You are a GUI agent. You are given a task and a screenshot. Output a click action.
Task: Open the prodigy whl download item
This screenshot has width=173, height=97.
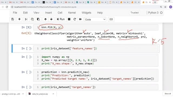(x=11, y=94)
